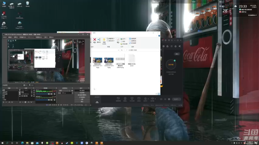This screenshot has width=259, height=145.
Task: Remove selected scene with the minus icon in OBS
Action: point(6,102)
